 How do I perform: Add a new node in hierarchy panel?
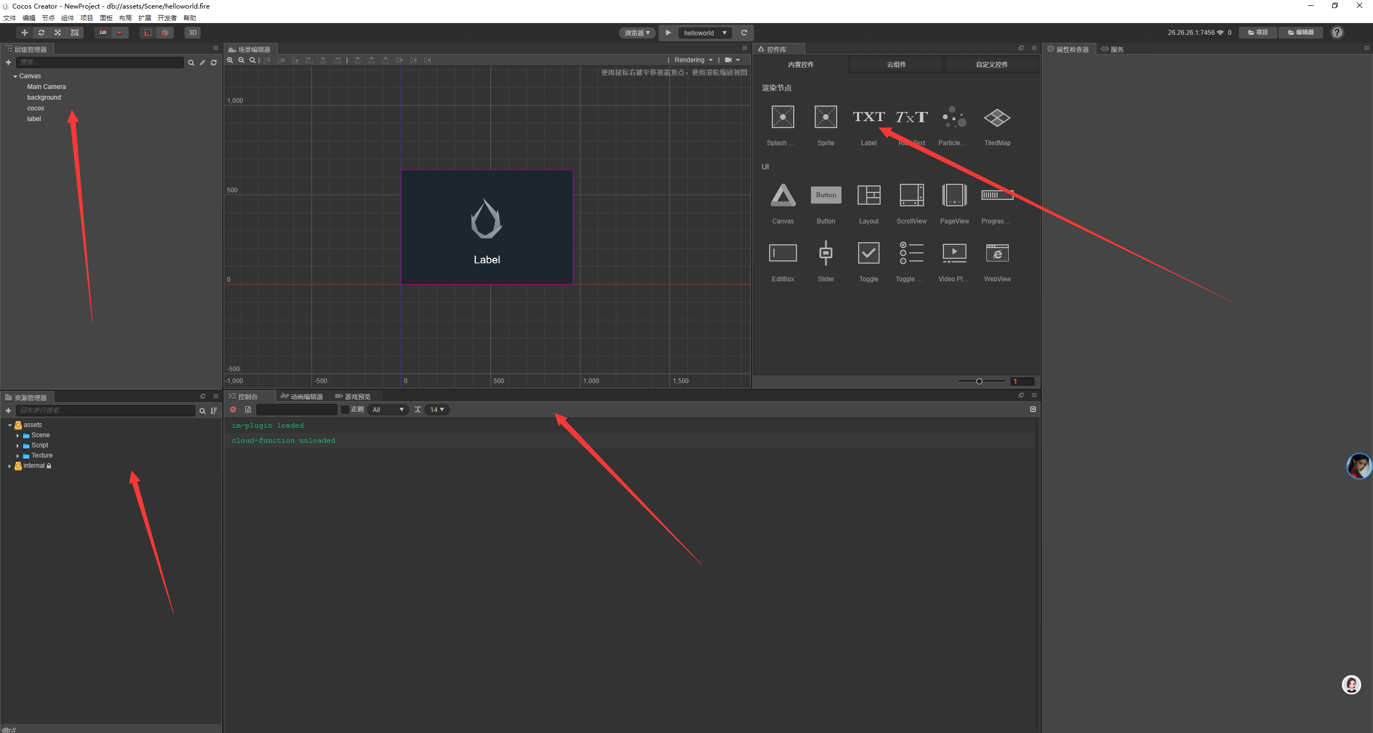(x=8, y=63)
